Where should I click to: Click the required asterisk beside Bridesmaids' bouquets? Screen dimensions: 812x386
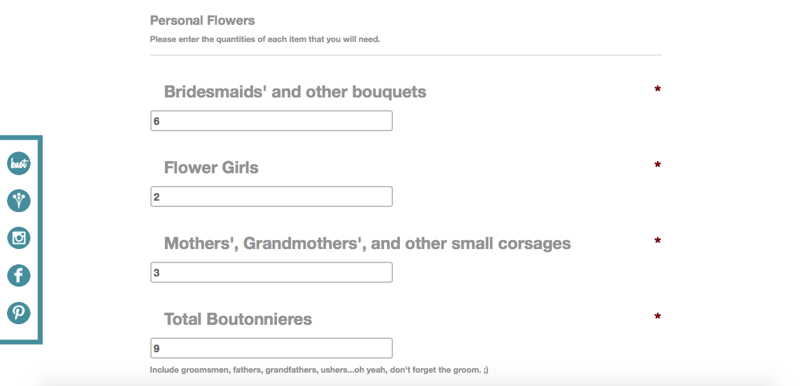657,90
